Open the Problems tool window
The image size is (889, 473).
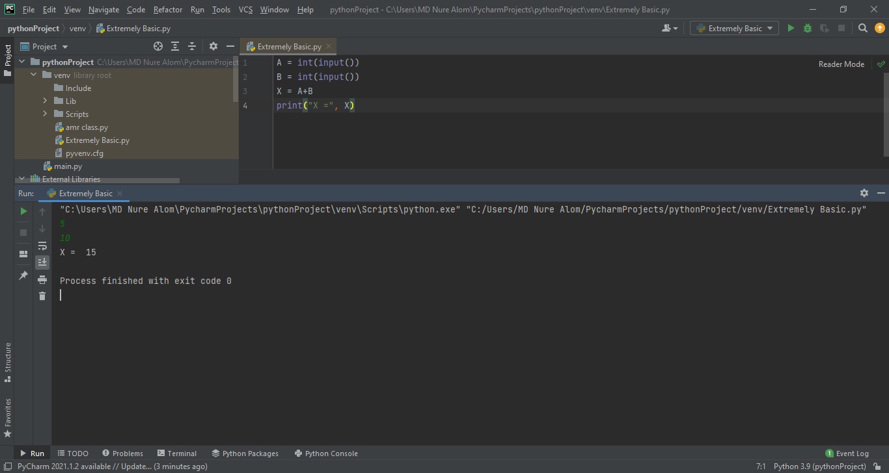122,453
